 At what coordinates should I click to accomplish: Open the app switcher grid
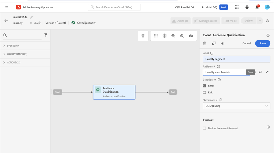[x=237, y=7]
